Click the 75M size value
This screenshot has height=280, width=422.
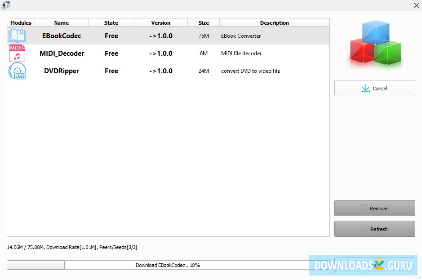(x=204, y=36)
